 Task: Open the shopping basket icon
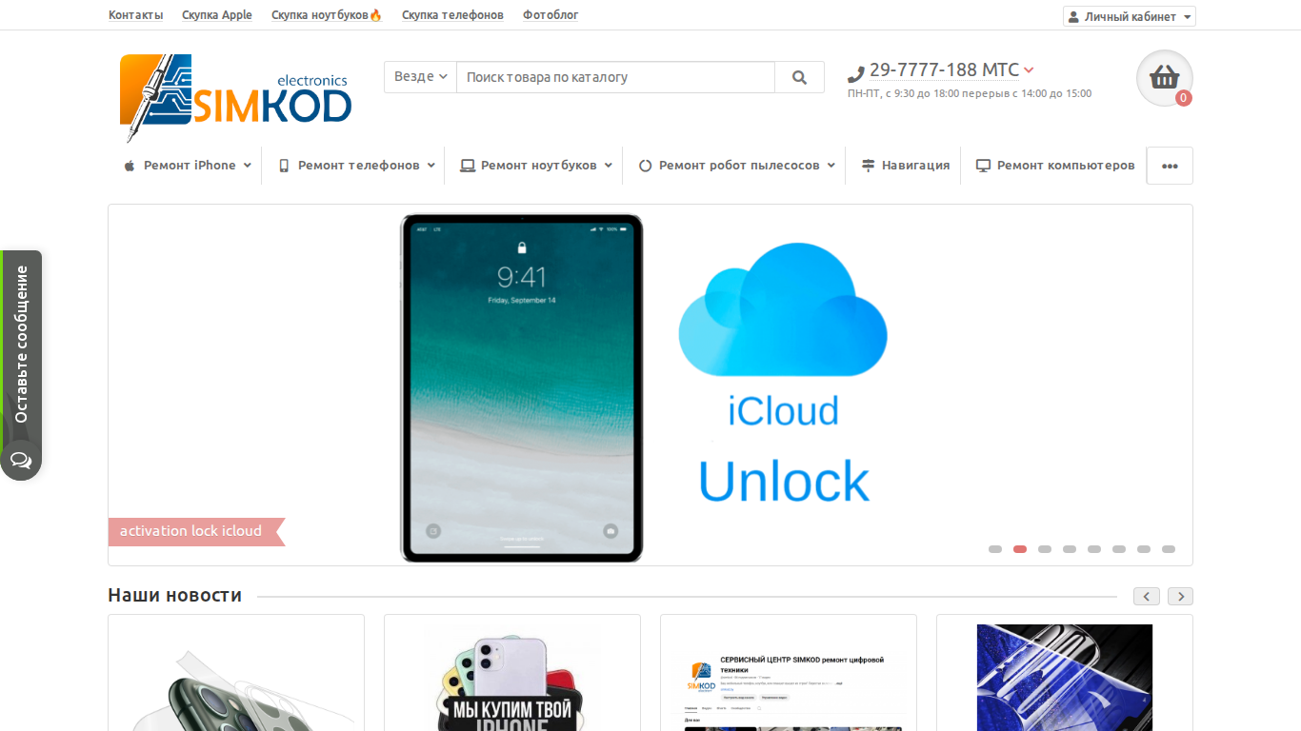[1164, 78]
